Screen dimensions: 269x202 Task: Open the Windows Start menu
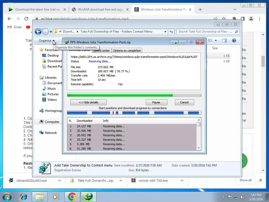(7, 197)
